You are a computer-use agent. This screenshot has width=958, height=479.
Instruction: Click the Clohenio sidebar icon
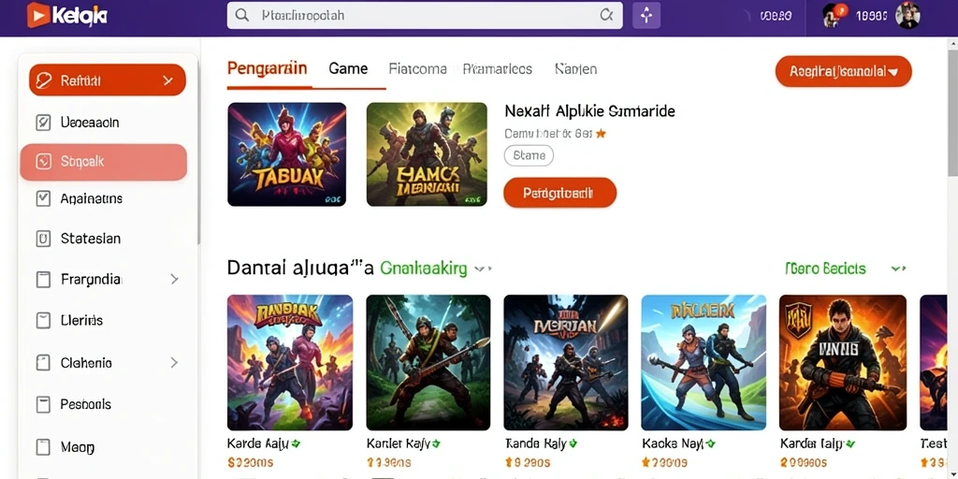coord(43,363)
